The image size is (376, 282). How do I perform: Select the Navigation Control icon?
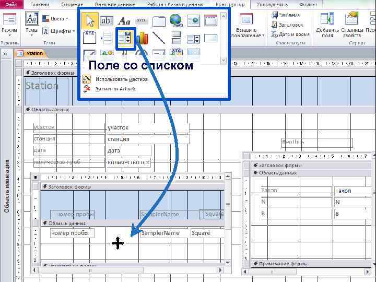point(210,20)
